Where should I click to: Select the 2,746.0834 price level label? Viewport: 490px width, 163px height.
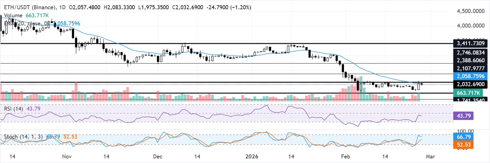pos(471,52)
